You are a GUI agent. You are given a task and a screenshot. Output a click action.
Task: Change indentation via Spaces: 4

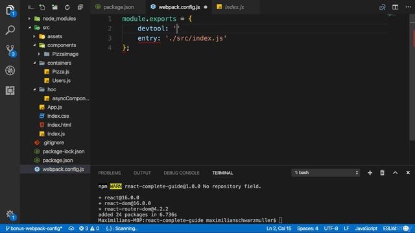307,228
